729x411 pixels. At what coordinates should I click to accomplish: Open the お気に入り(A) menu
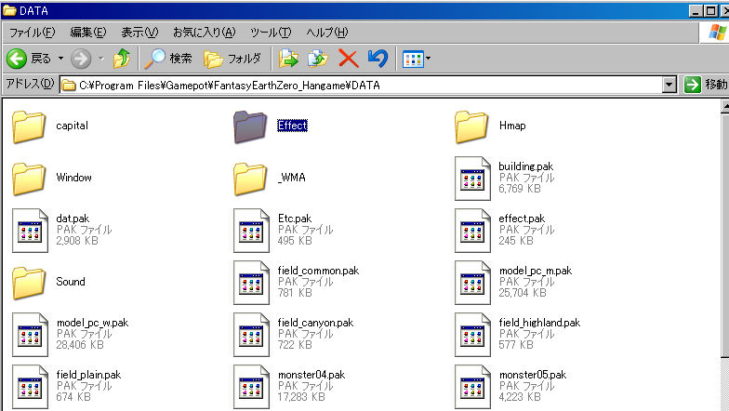[205, 32]
